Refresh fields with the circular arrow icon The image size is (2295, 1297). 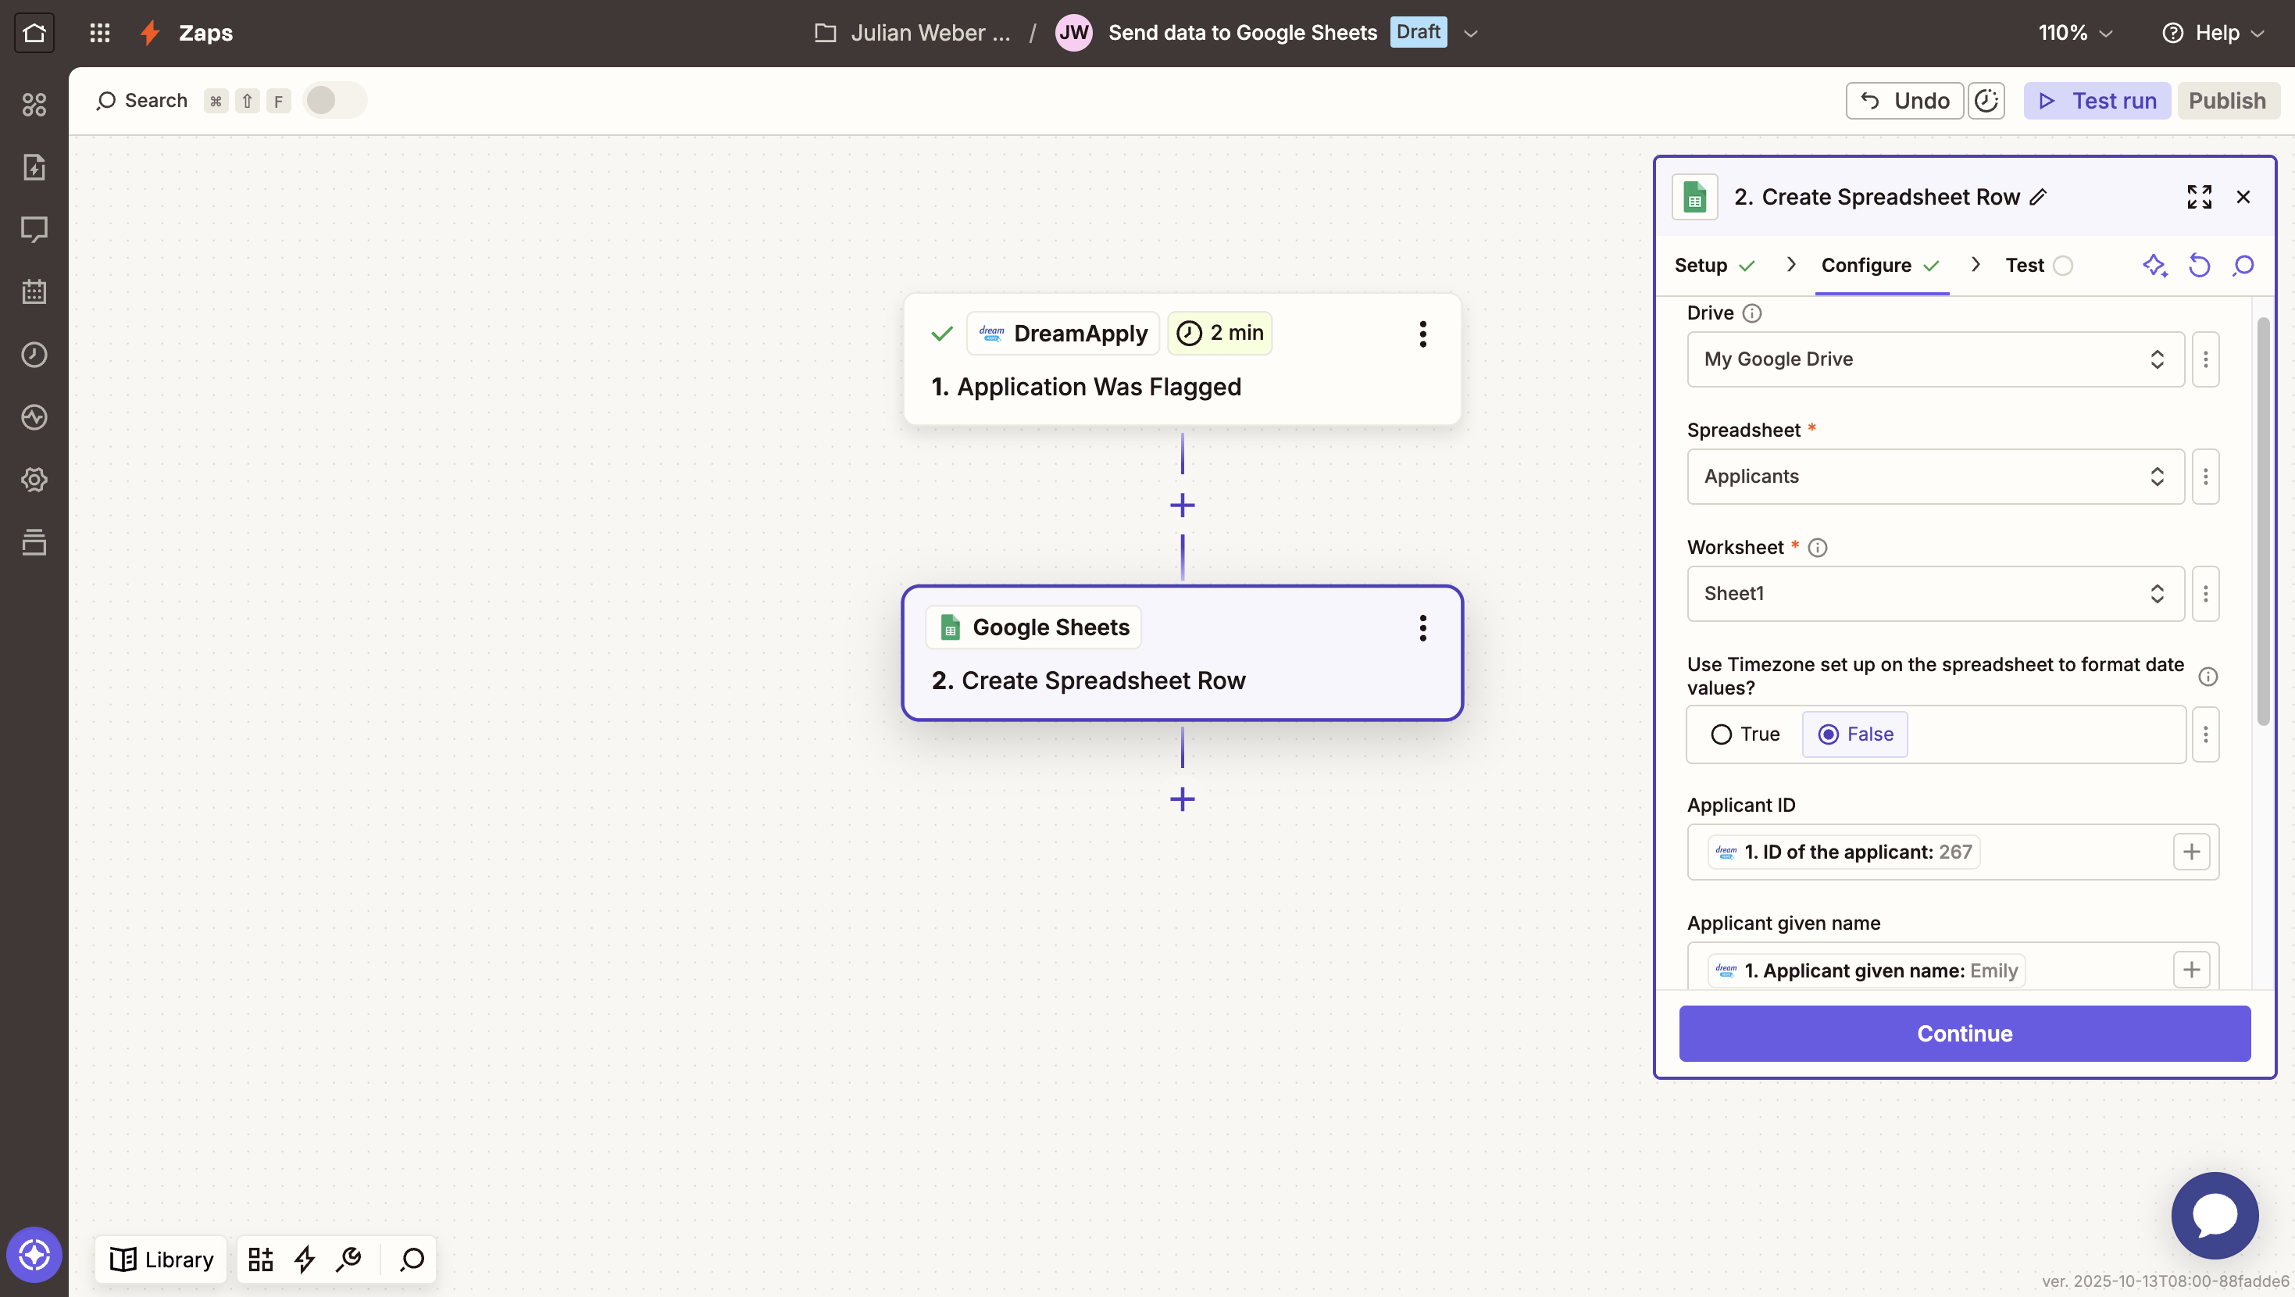point(2199,266)
